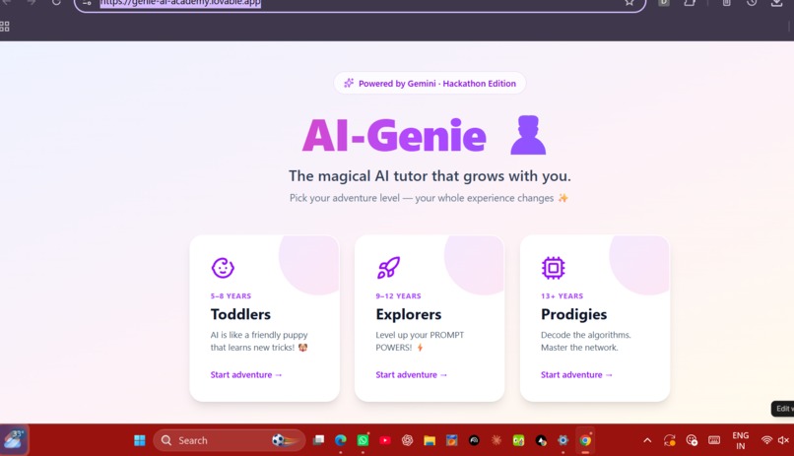Reload the page with the refresh icon

tap(56, 3)
